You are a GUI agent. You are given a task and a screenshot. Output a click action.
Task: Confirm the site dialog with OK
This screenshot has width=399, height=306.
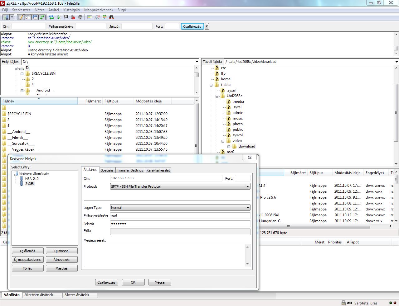[x=133, y=282]
